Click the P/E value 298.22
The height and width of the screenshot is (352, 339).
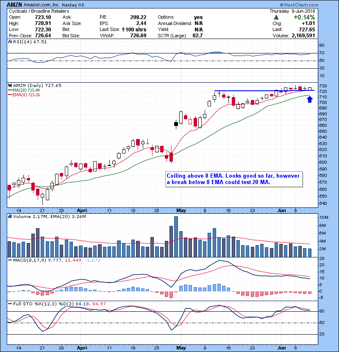138,17
